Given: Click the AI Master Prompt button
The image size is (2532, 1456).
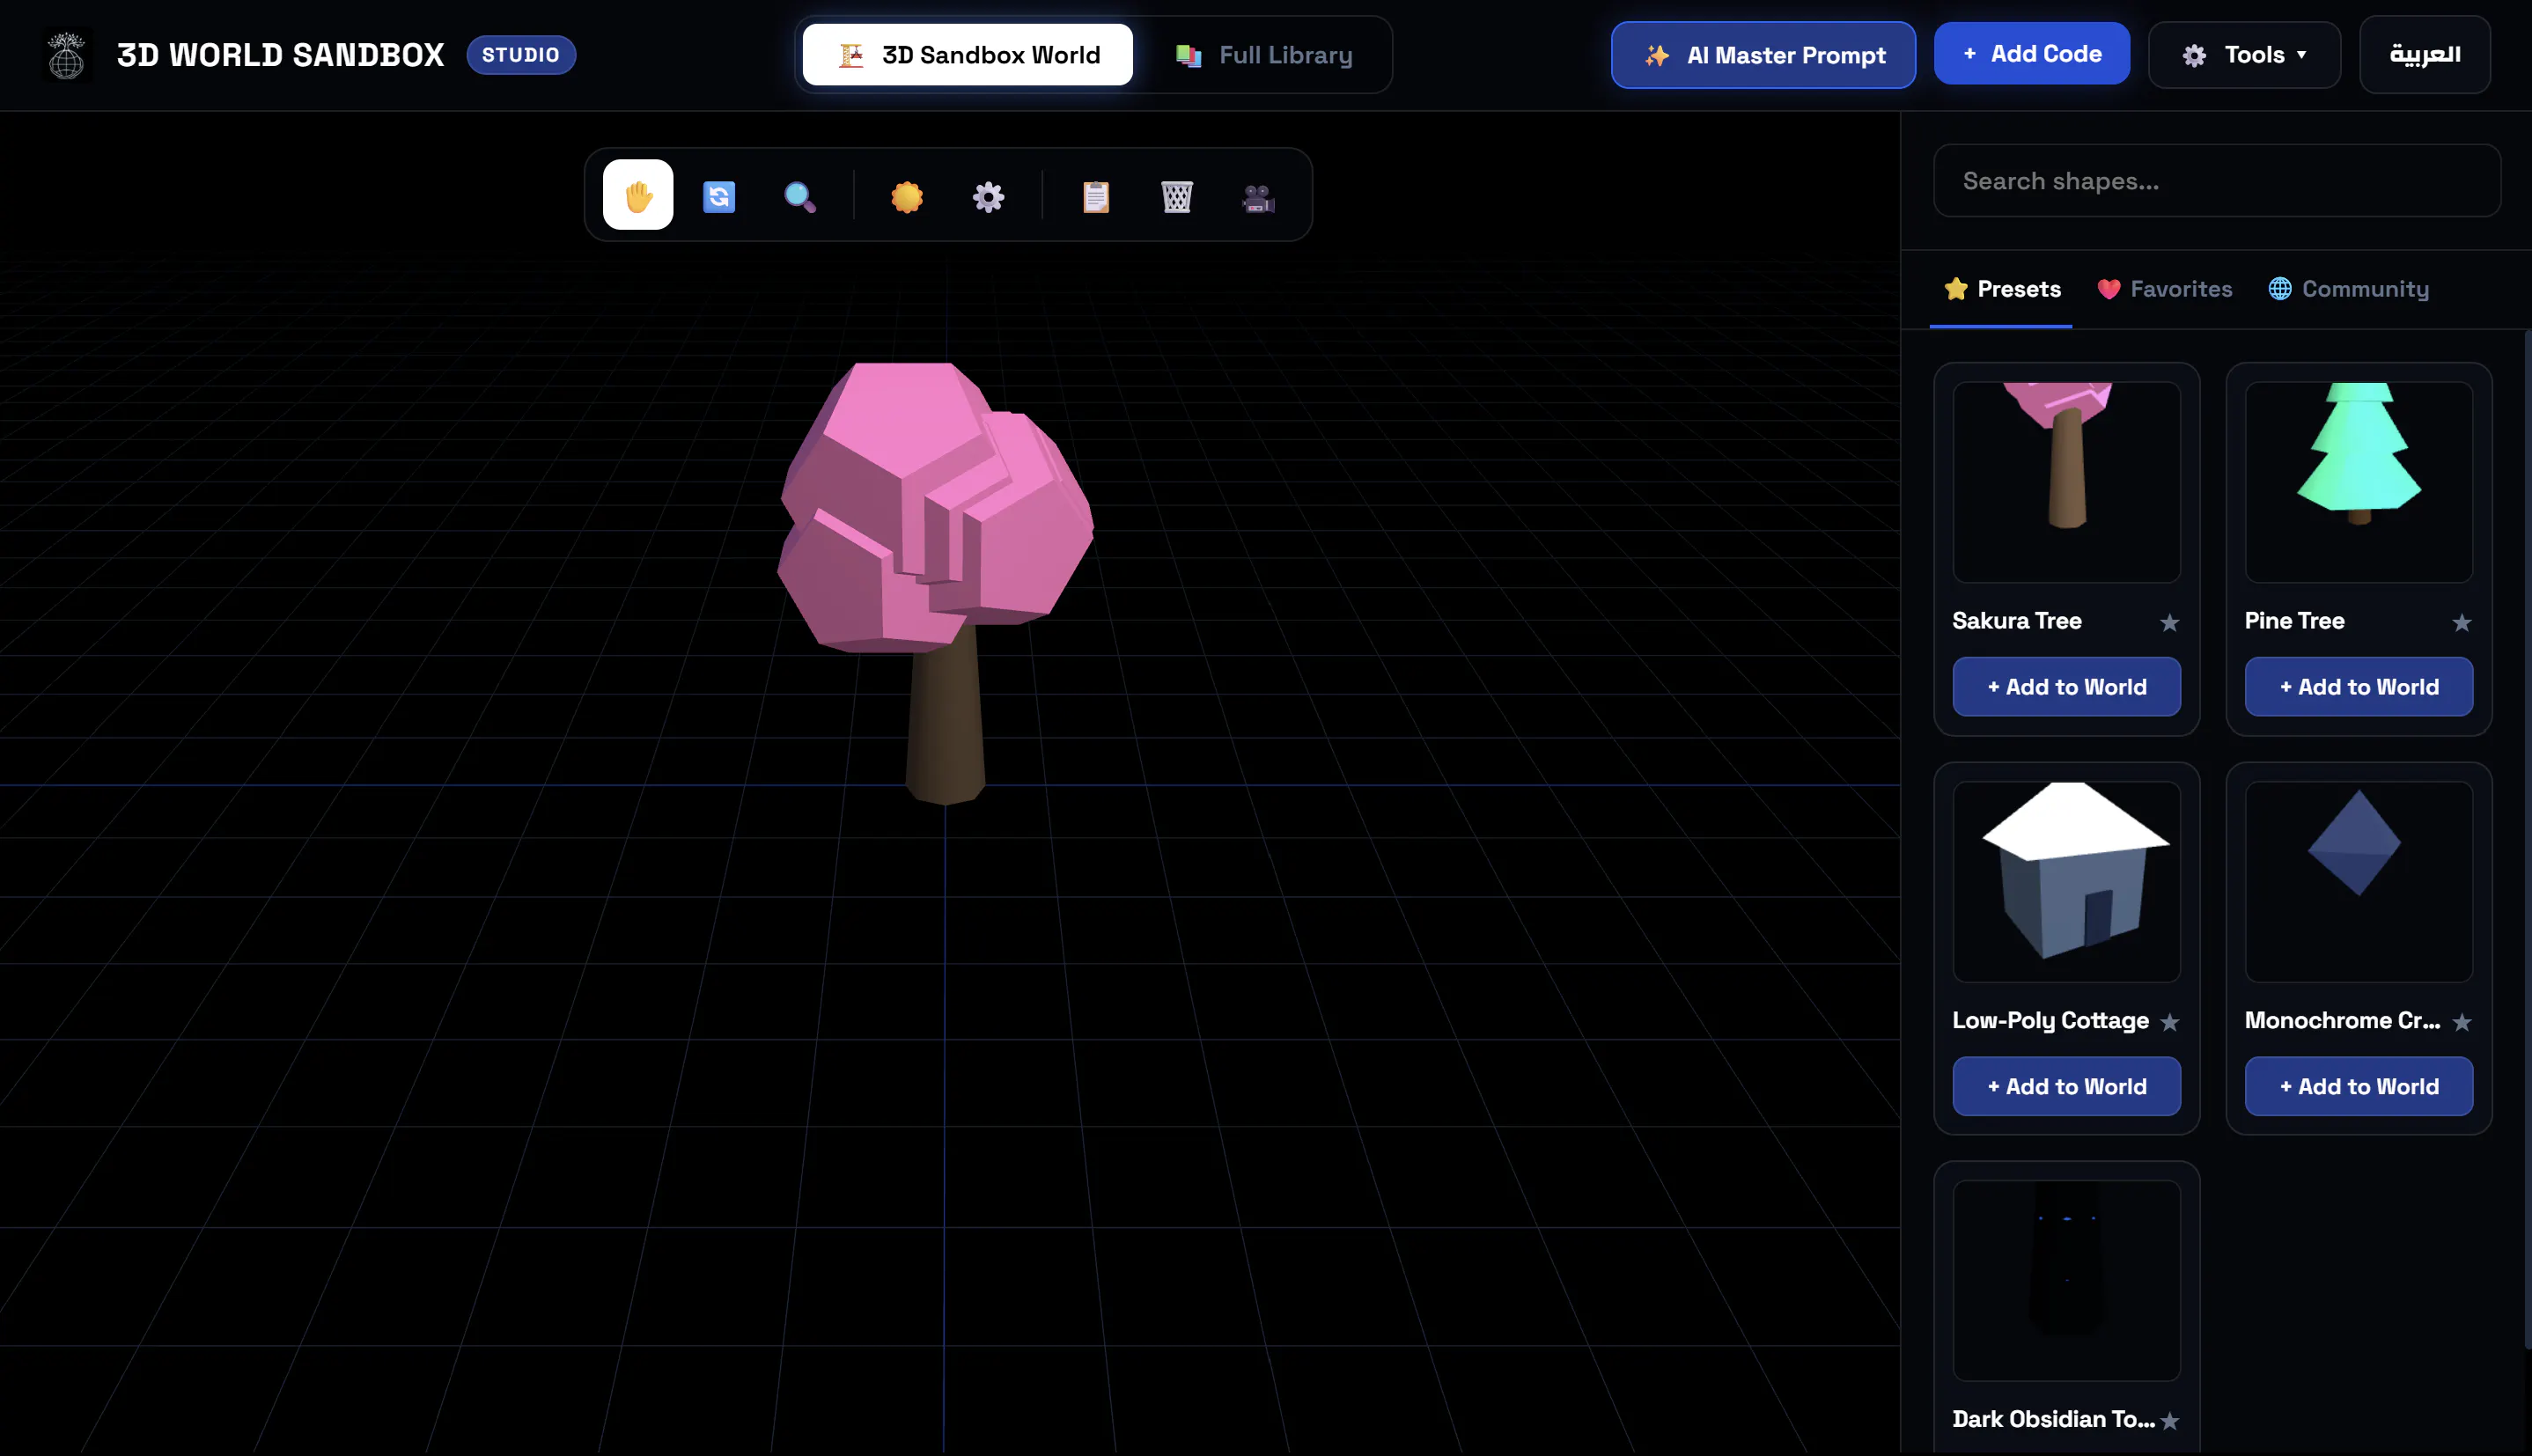Looking at the screenshot, I should point(1763,55).
